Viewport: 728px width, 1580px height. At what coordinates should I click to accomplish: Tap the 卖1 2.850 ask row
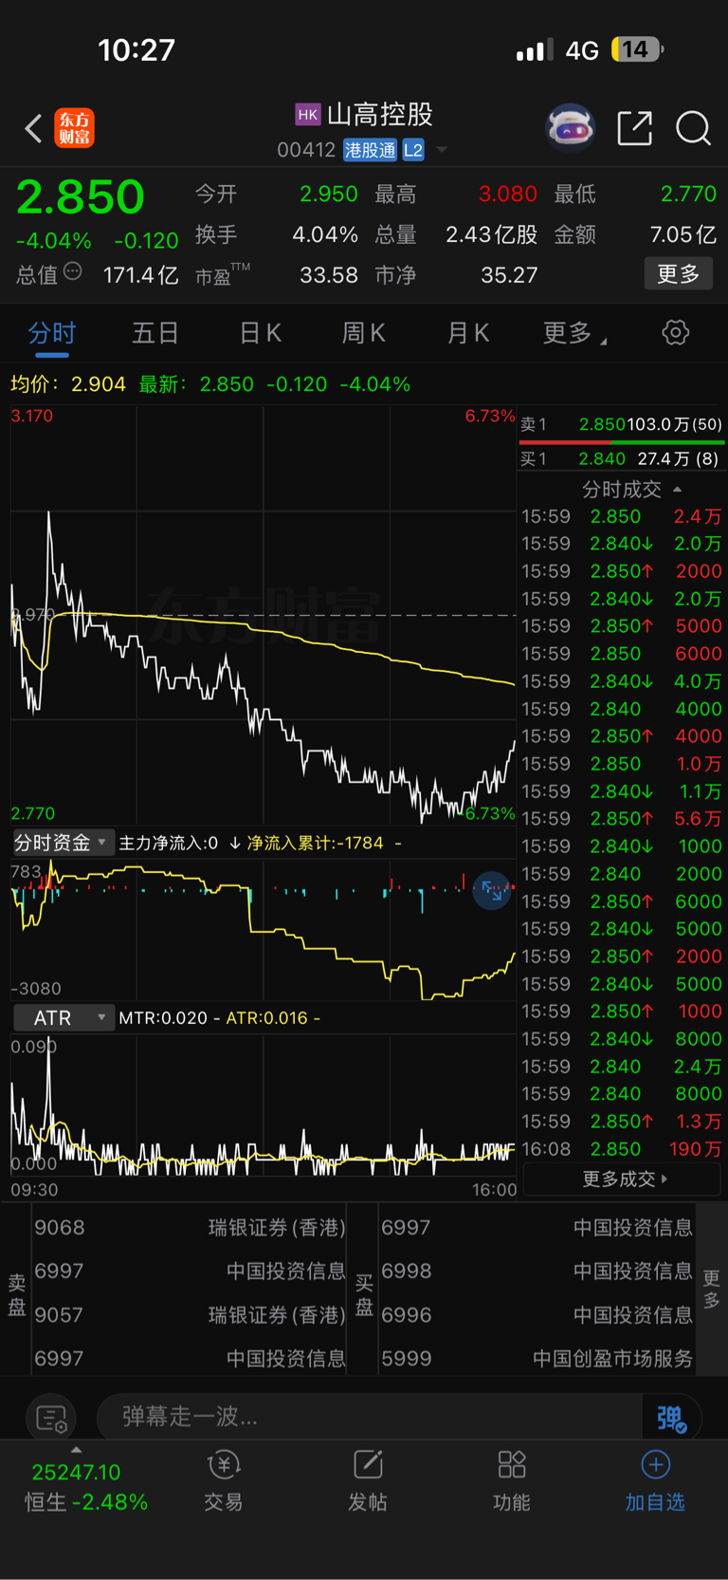coord(621,424)
